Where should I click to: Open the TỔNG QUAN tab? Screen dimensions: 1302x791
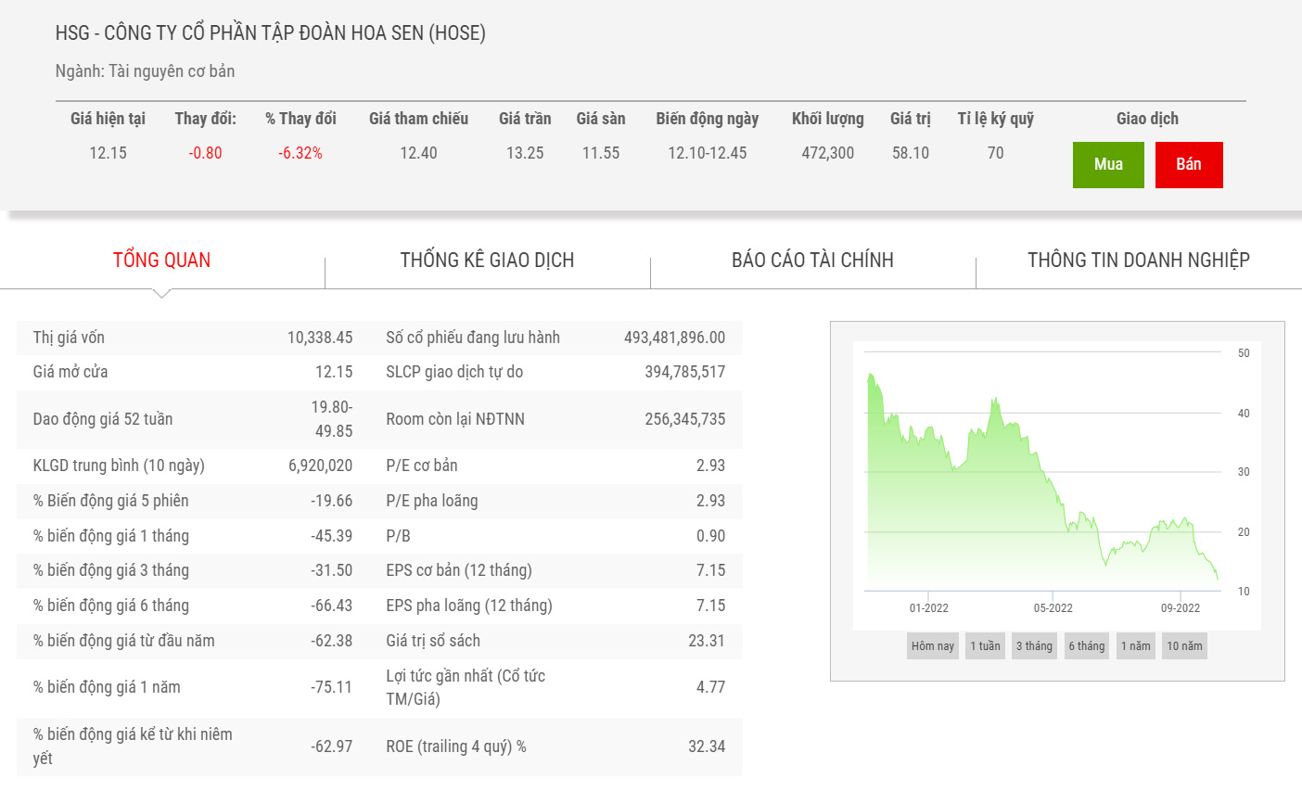(x=161, y=261)
